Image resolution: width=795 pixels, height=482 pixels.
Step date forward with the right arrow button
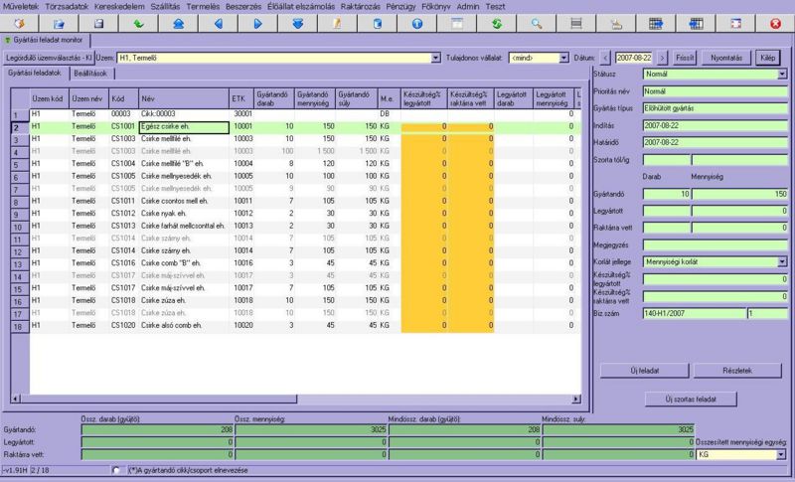click(663, 58)
